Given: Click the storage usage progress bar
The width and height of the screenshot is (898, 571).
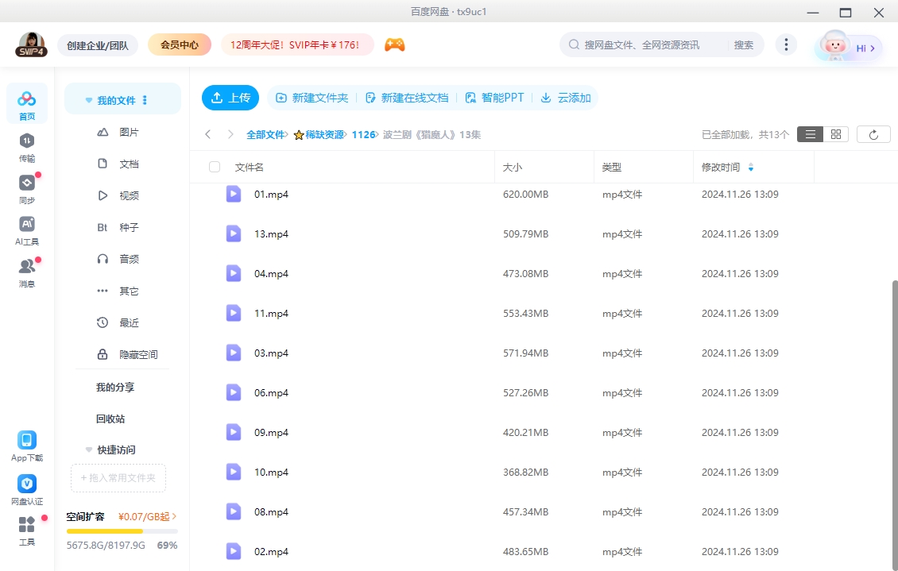Looking at the screenshot, I should pos(122,531).
